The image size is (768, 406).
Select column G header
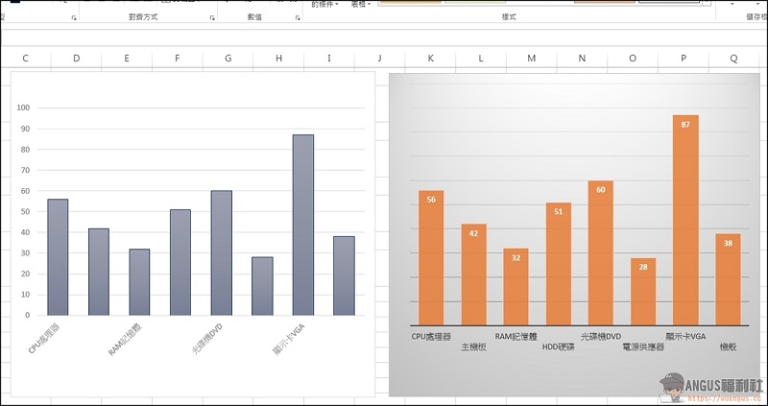[x=228, y=59]
